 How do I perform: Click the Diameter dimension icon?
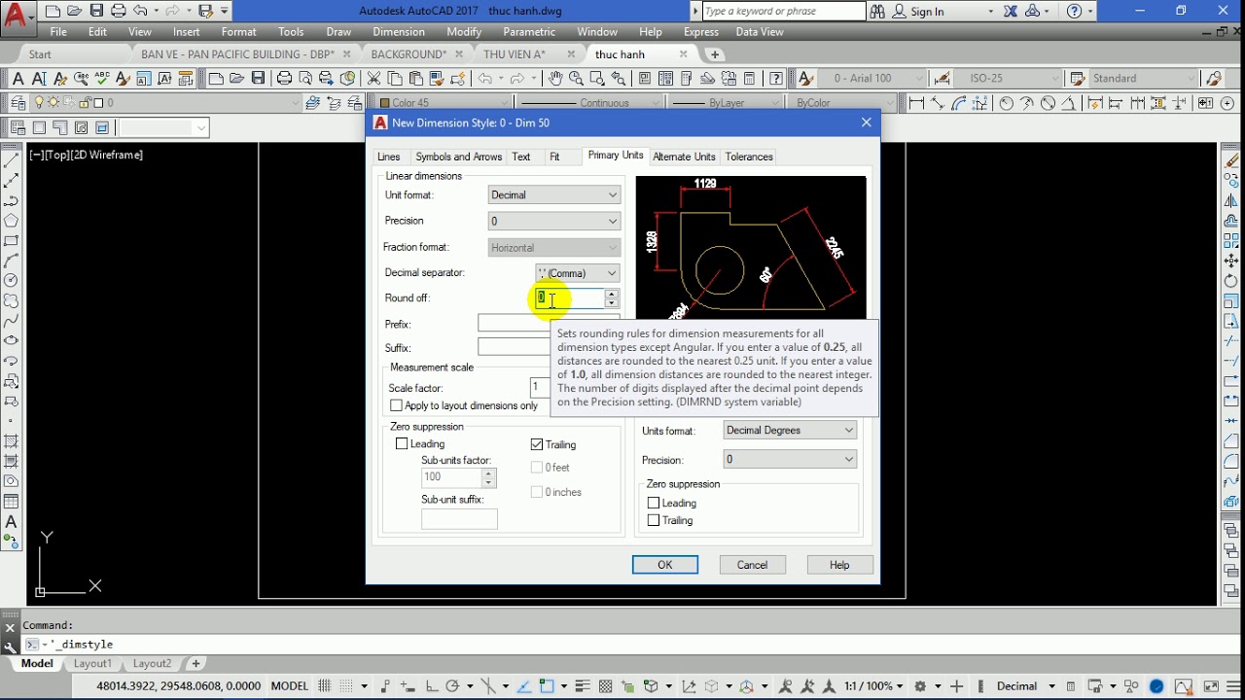1049,103
